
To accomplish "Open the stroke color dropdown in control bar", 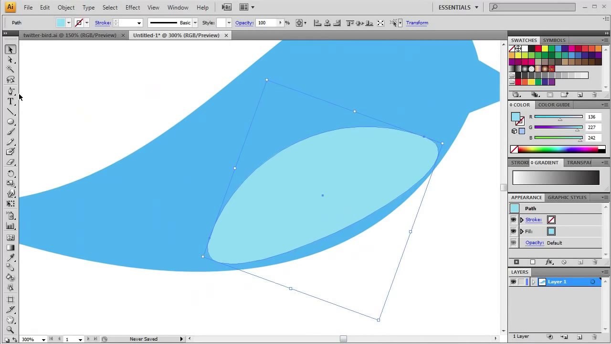I will (x=87, y=23).
